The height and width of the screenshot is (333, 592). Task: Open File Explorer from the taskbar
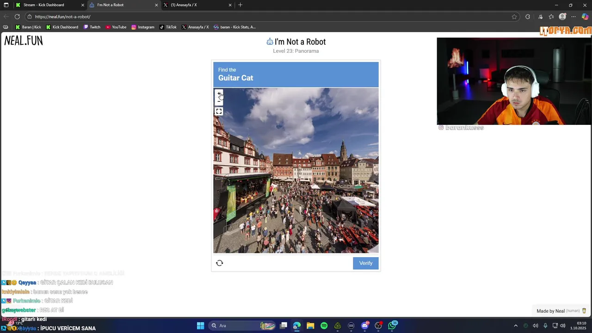(310, 326)
